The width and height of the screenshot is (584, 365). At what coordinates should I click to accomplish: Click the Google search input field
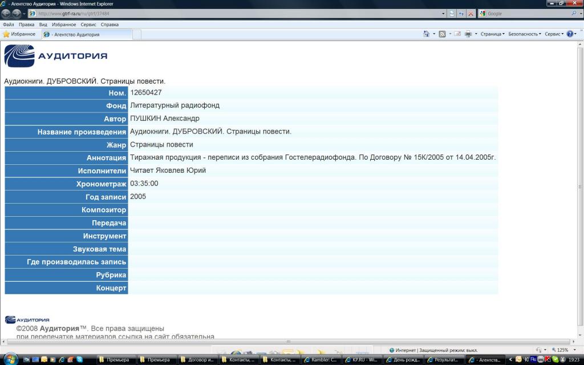click(525, 14)
